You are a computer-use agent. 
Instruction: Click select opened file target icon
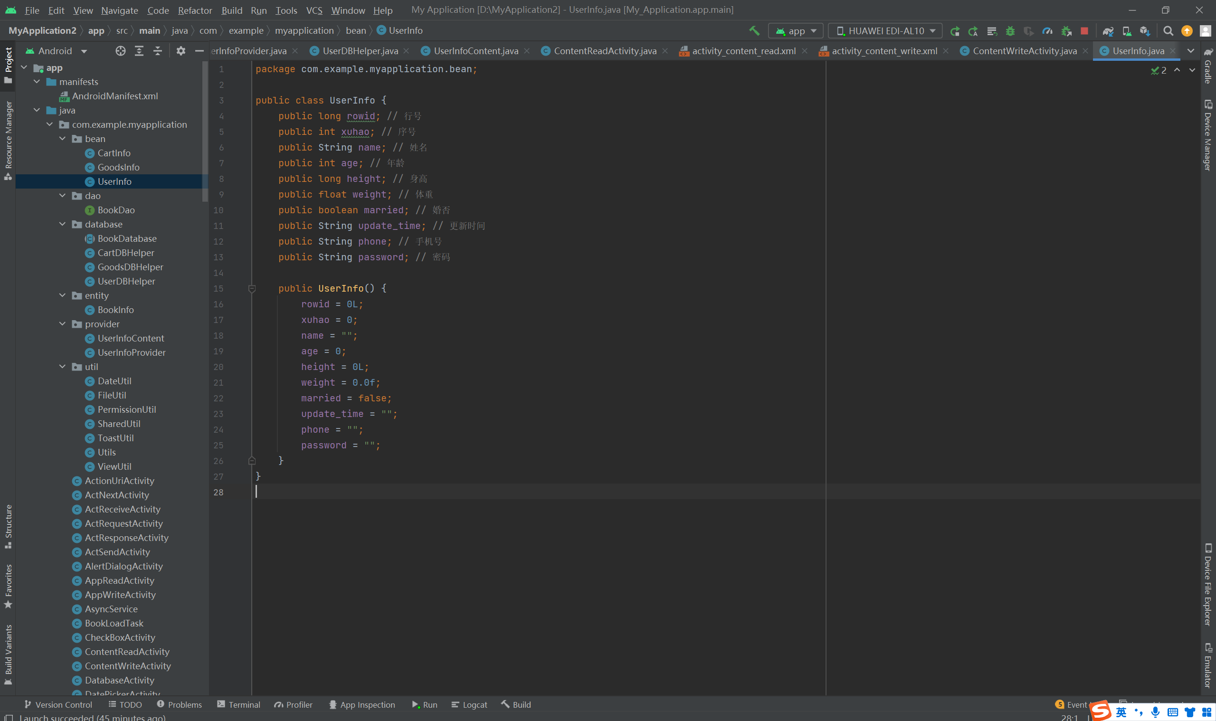[120, 51]
